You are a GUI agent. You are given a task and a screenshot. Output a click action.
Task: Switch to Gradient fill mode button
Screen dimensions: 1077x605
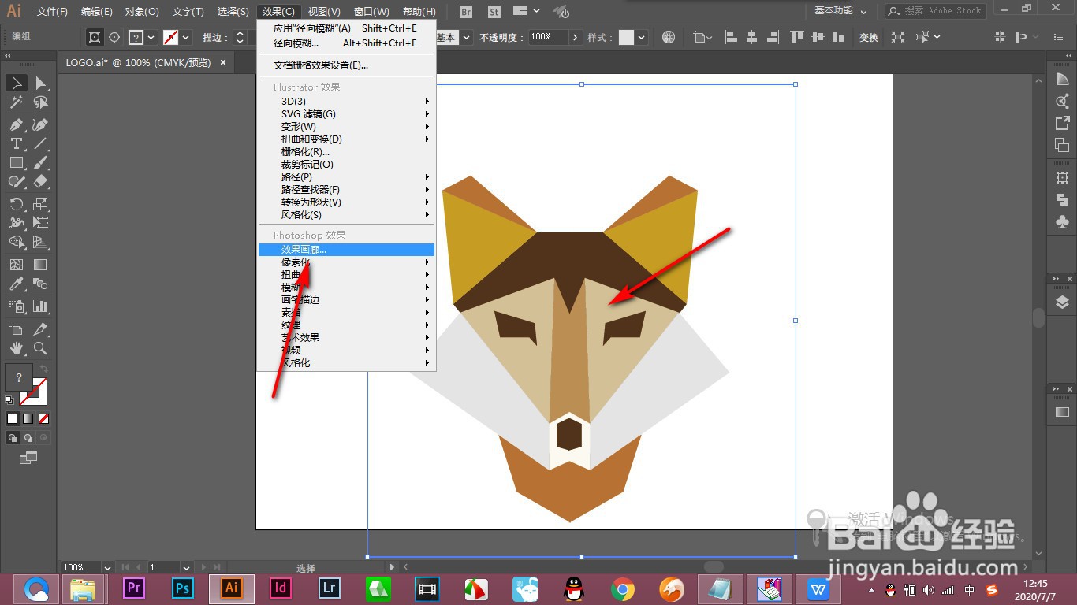click(28, 419)
